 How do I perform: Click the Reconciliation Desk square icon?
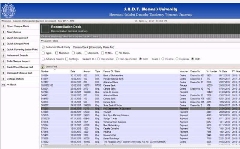[45, 29]
